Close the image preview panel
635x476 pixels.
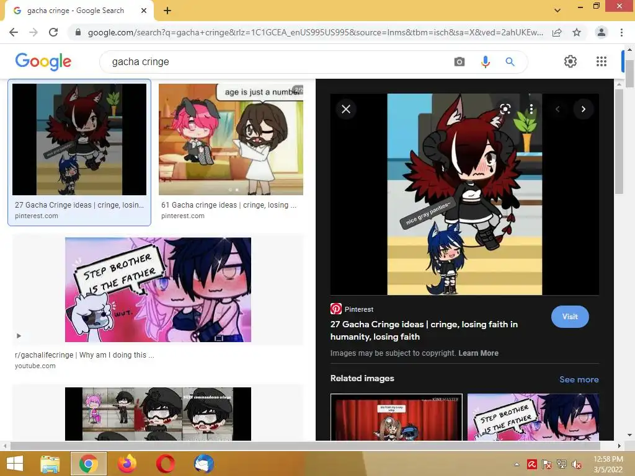(346, 109)
